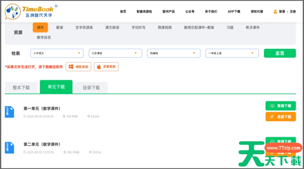The width and height of the screenshot is (304, 169).
Task: Switch to the 目录下载 tab
Action: pyautogui.click(x=91, y=88)
